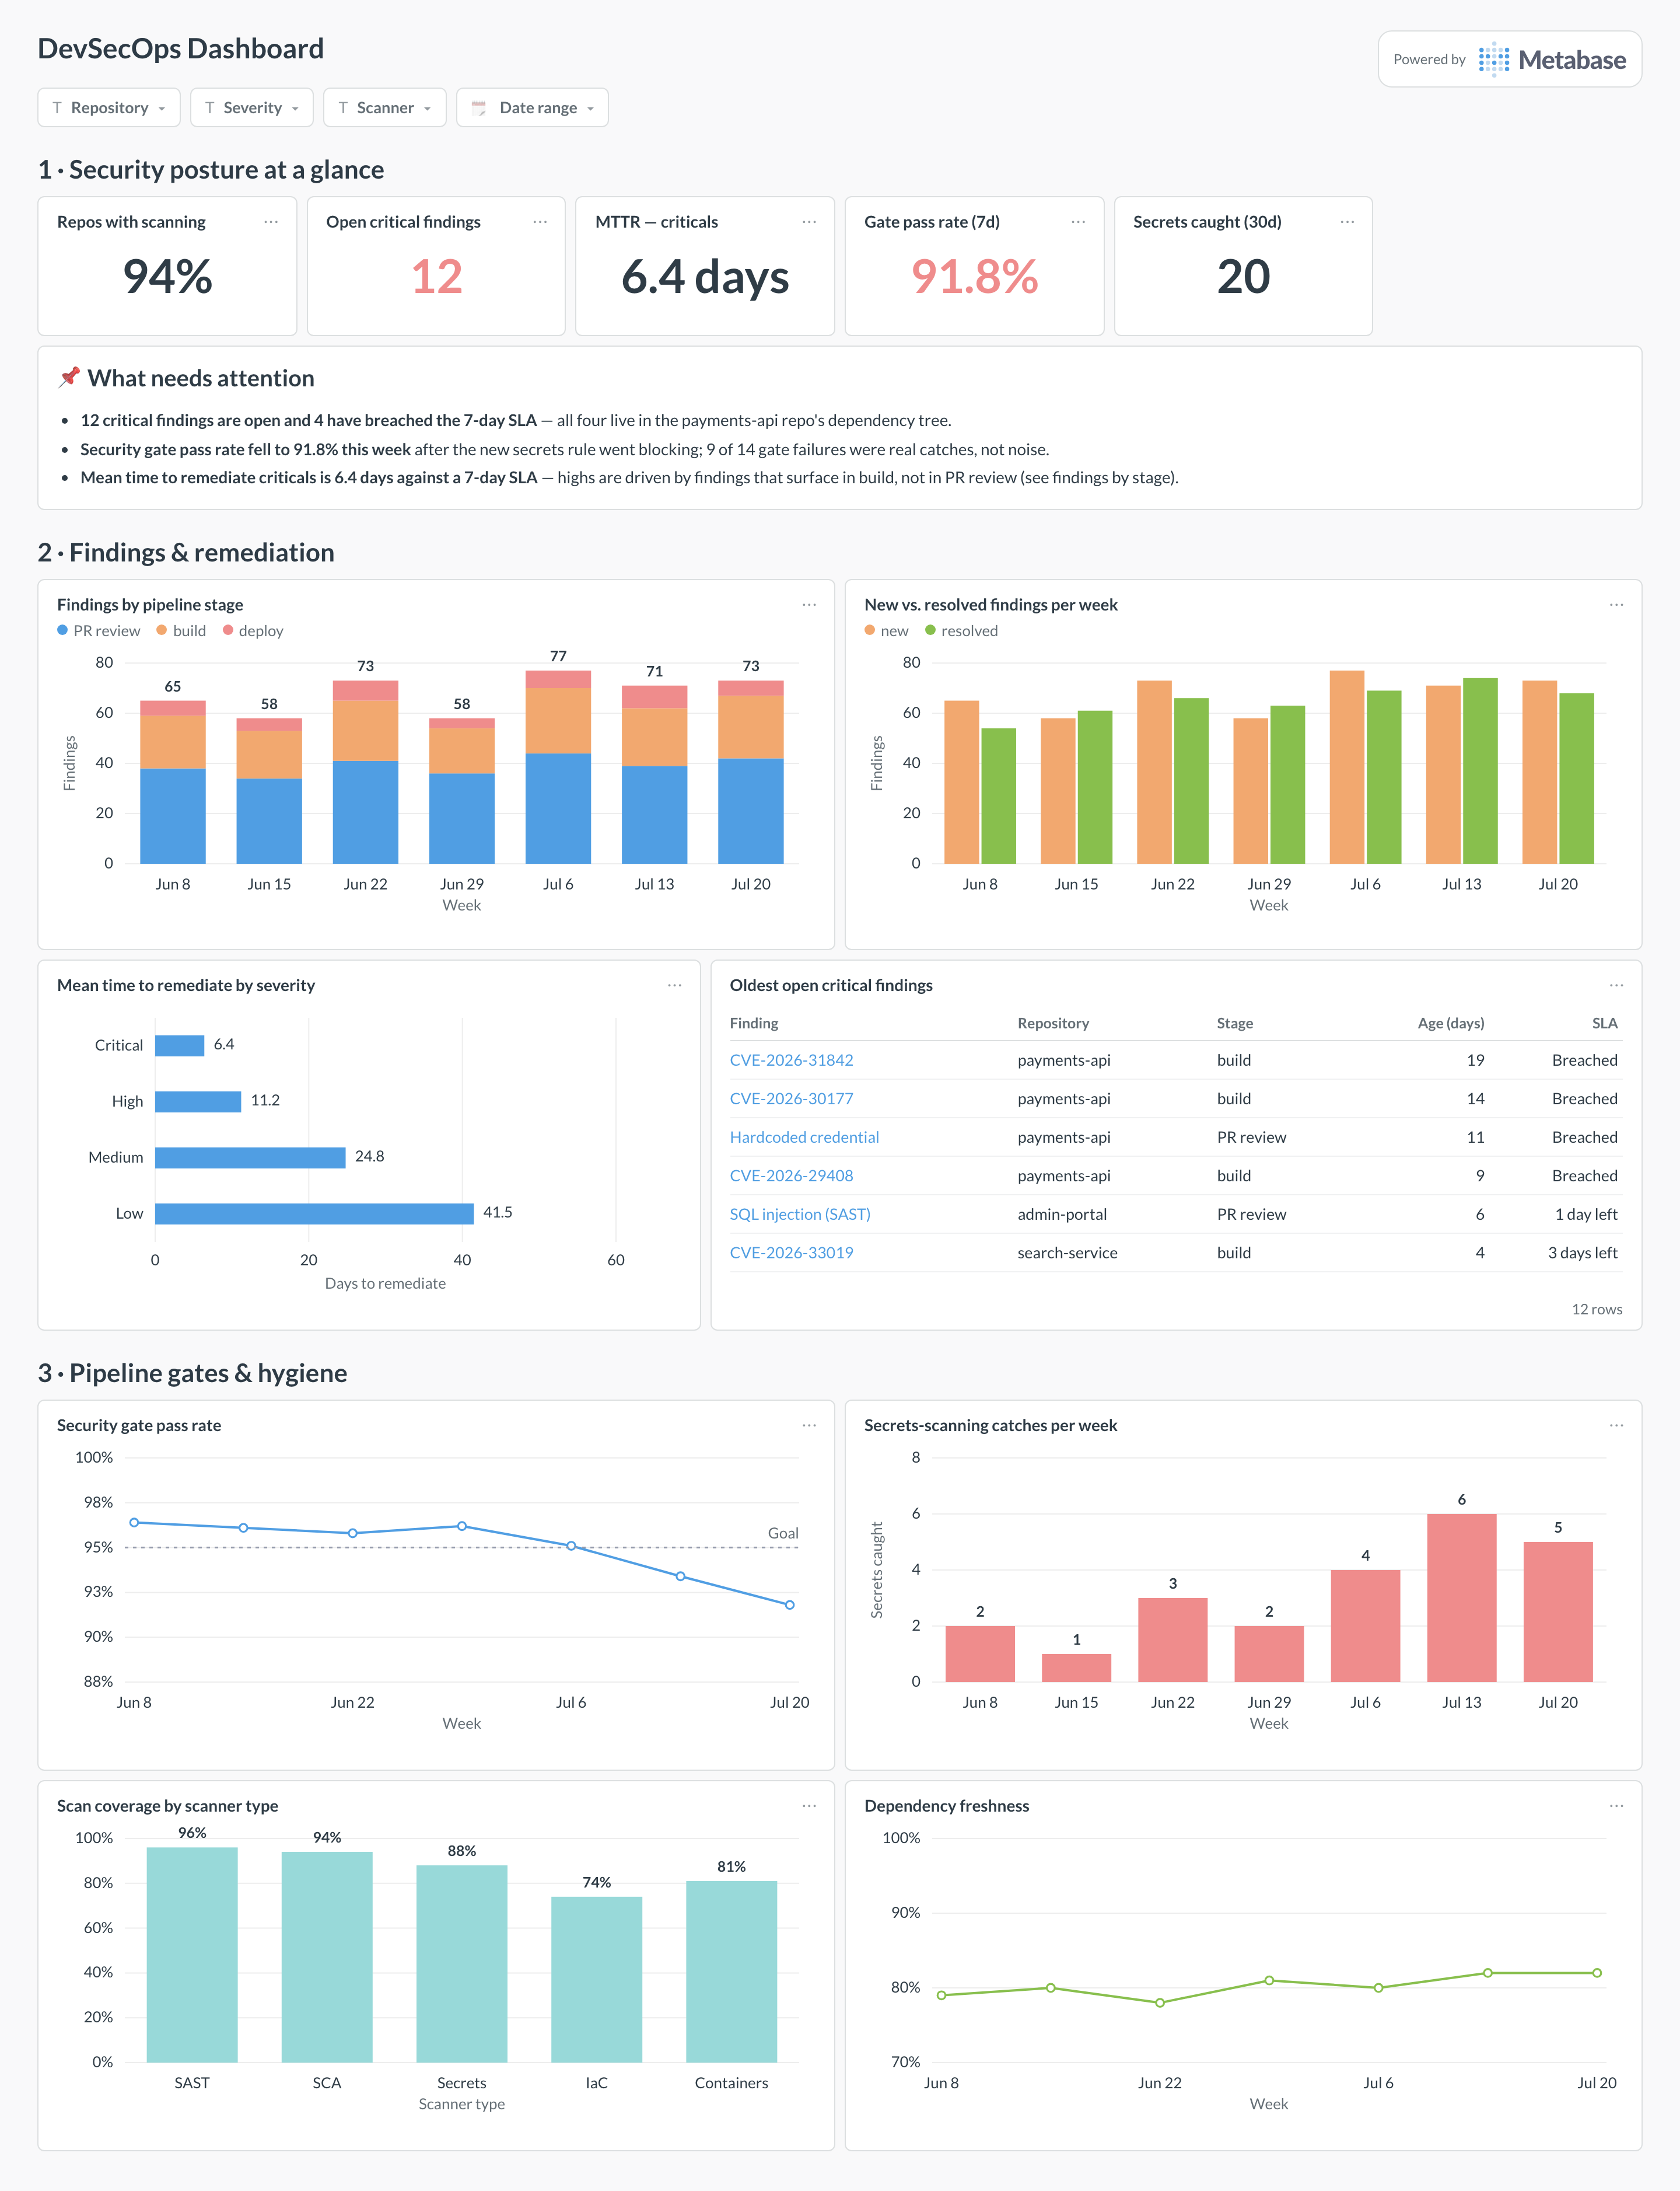This screenshot has width=1680, height=2191.
Task: Click the Jul 6 stacked bar in pipeline stage chart
Action: (558, 766)
